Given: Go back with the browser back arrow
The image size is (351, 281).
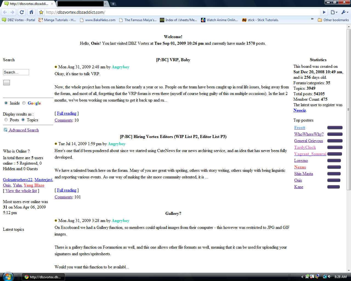Looking at the screenshot, I should (5, 12).
